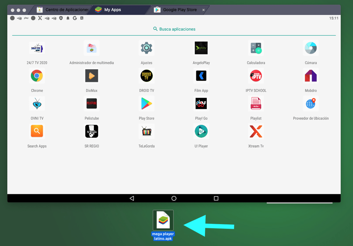This screenshot has width=353, height=246.
Task: Open the IPTV SCHOOL app
Action: [x=256, y=76]
